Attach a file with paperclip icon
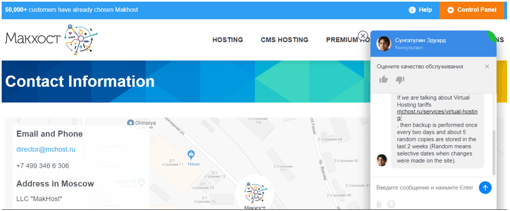The image size is (510, 211). (x=379, y=204)
